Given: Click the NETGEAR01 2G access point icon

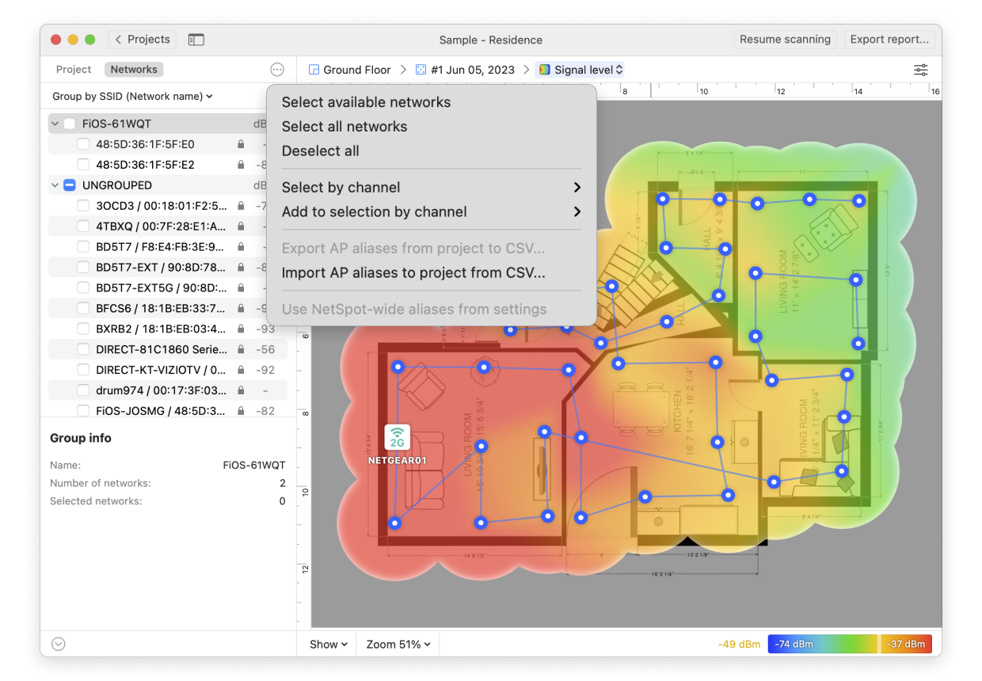Looking at the screenshot, I should tap(397, 437).
